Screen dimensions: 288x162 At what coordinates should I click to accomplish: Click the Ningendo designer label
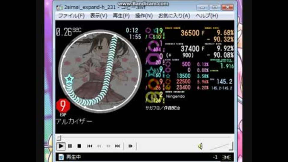click(x=175, y=96)
